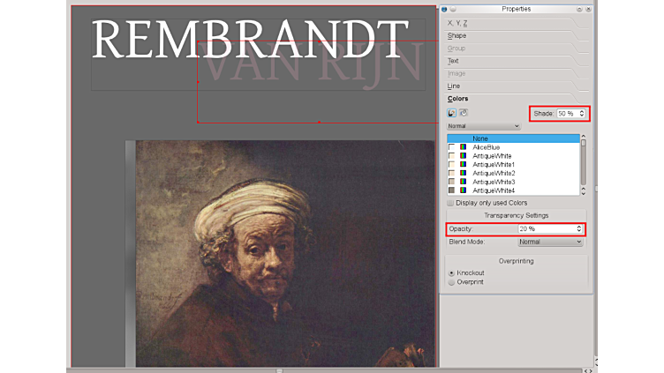This screenshot has width=664, height=373.
Task: Switch to the Line properties tab
Action: click(x=454, y=86)
